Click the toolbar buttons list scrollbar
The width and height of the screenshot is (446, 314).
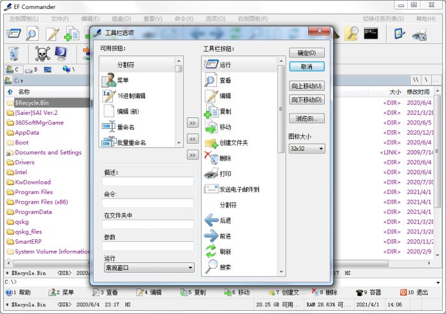click(281, 109)
